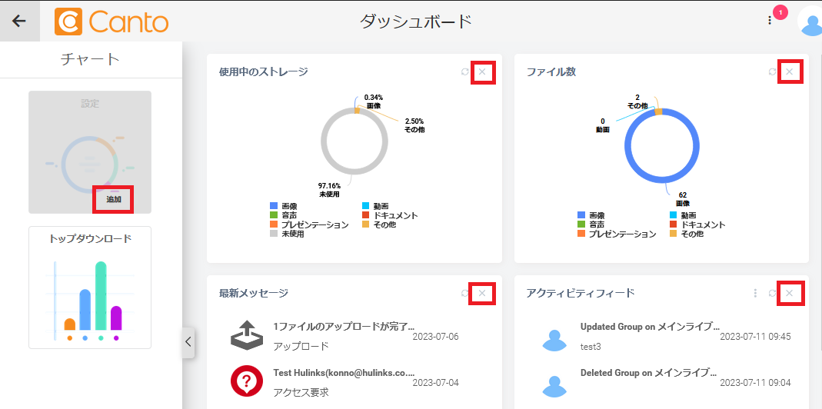Close the 使用中のストレージ widget
Image resolution: width=822 pixels, height=409 pixels.
point(482,72)
